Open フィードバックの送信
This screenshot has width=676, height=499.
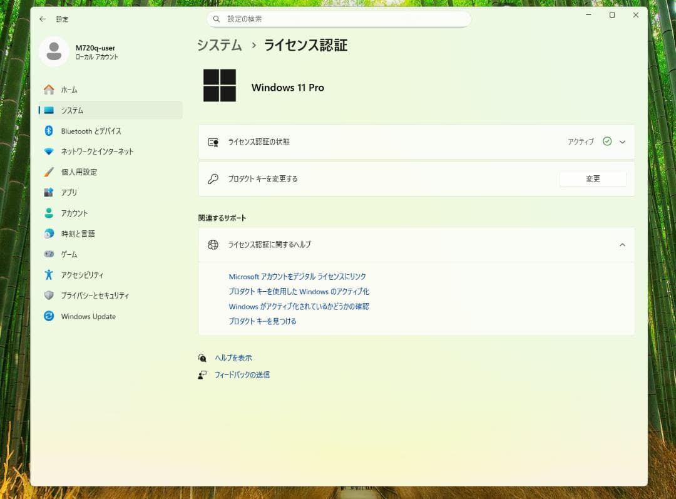coord(243,374)
